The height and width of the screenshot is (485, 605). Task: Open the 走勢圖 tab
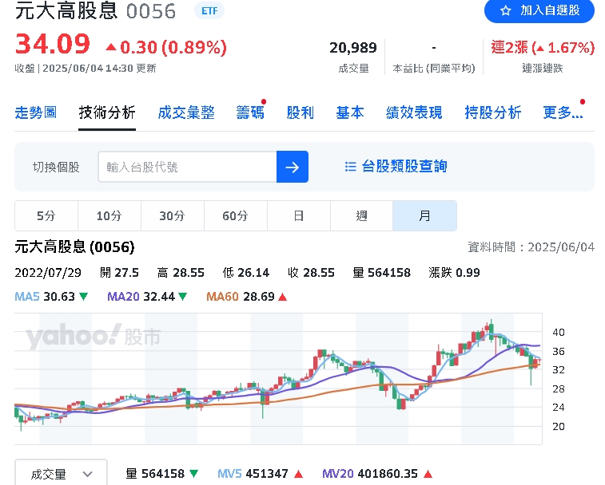tap(35, 112)
